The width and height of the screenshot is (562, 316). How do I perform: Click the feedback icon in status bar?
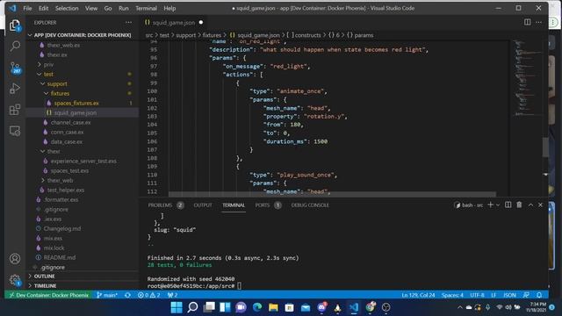click(x=526, y=295)
